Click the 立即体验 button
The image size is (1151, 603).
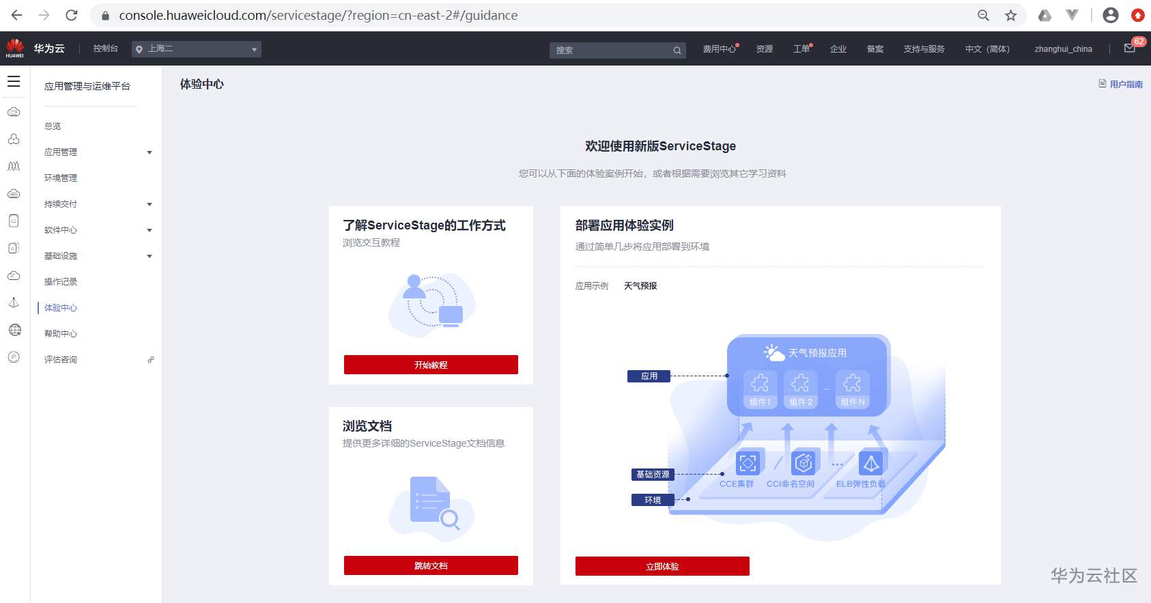[662, 566]
